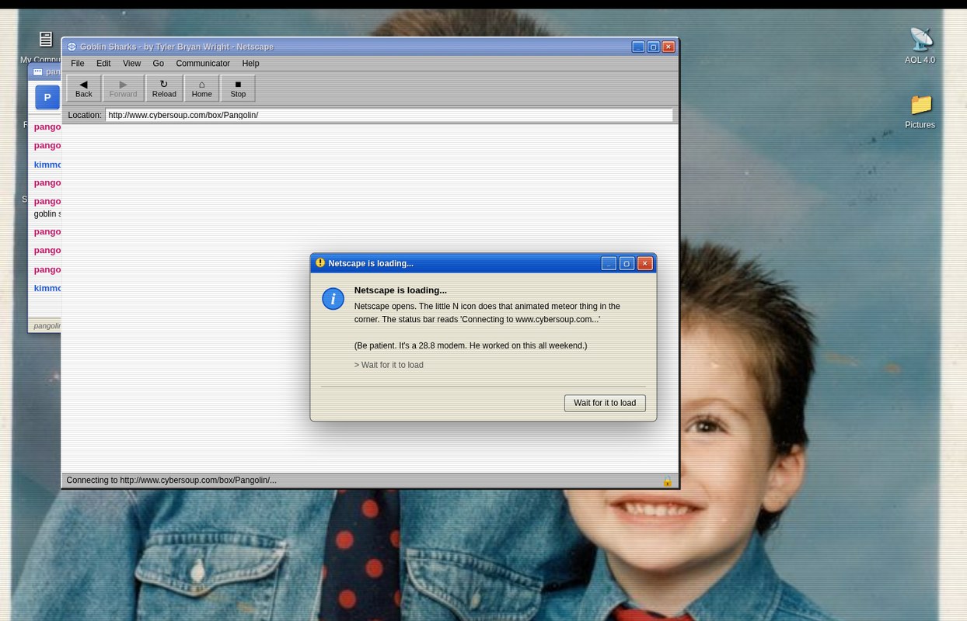Click the Location URL field
967x621 pixels.
click(389, 115)
